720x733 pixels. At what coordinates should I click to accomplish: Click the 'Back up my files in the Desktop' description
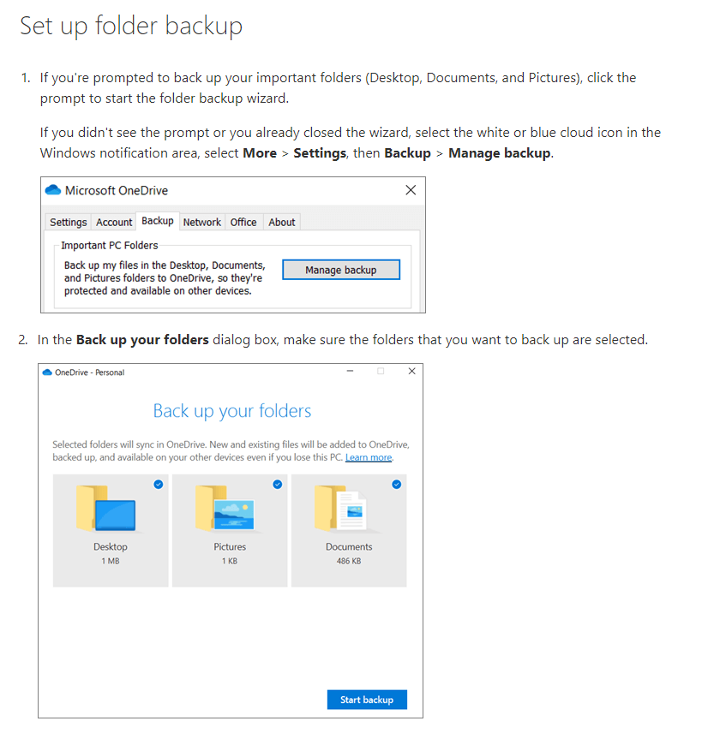point(165,278)
